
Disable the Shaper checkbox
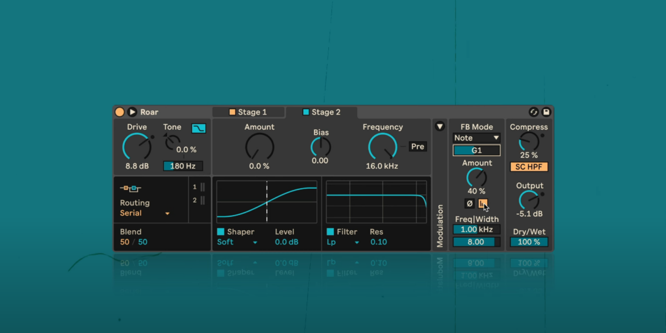click(221, 232)
